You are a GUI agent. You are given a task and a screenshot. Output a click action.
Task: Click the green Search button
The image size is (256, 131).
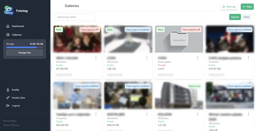click(235, 17)
